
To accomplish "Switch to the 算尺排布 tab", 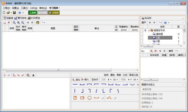I will pyautogui.click(x=20, y=18).
